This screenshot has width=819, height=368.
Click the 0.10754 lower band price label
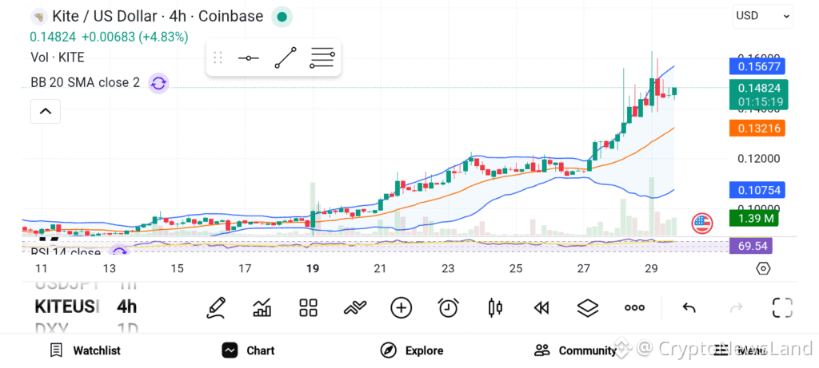[x=757, y=190]
